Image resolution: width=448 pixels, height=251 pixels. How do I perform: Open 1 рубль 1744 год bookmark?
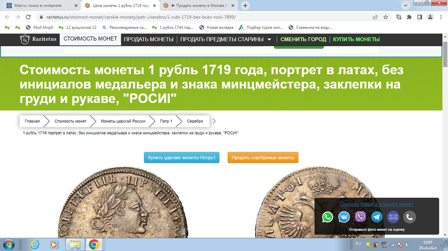[173, 28]
